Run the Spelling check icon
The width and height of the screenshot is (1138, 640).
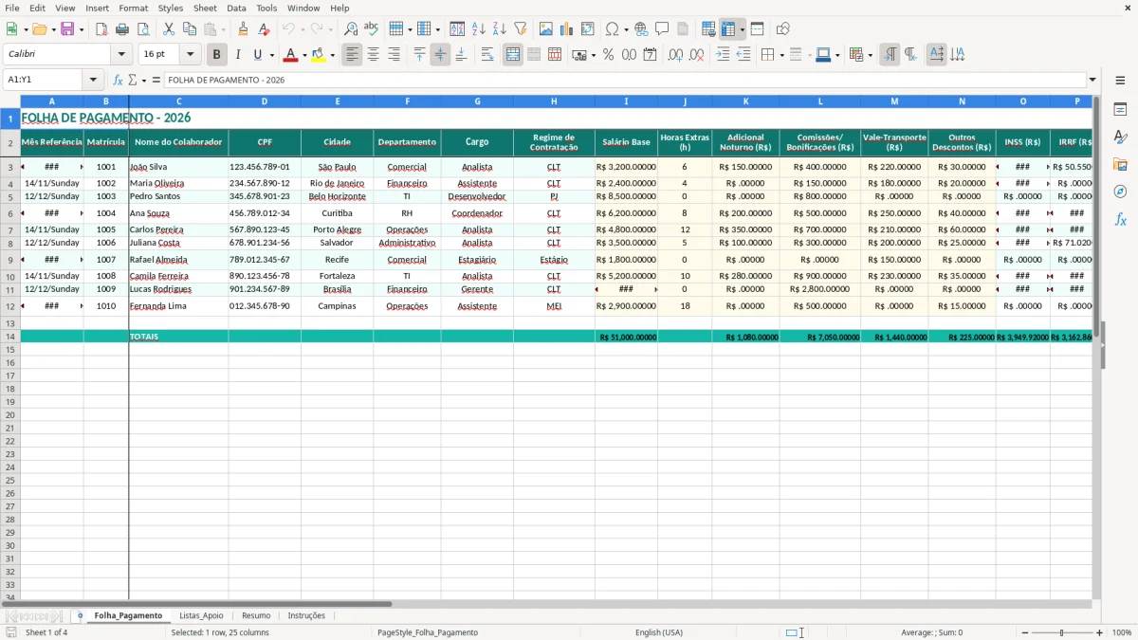pos(371,29)
